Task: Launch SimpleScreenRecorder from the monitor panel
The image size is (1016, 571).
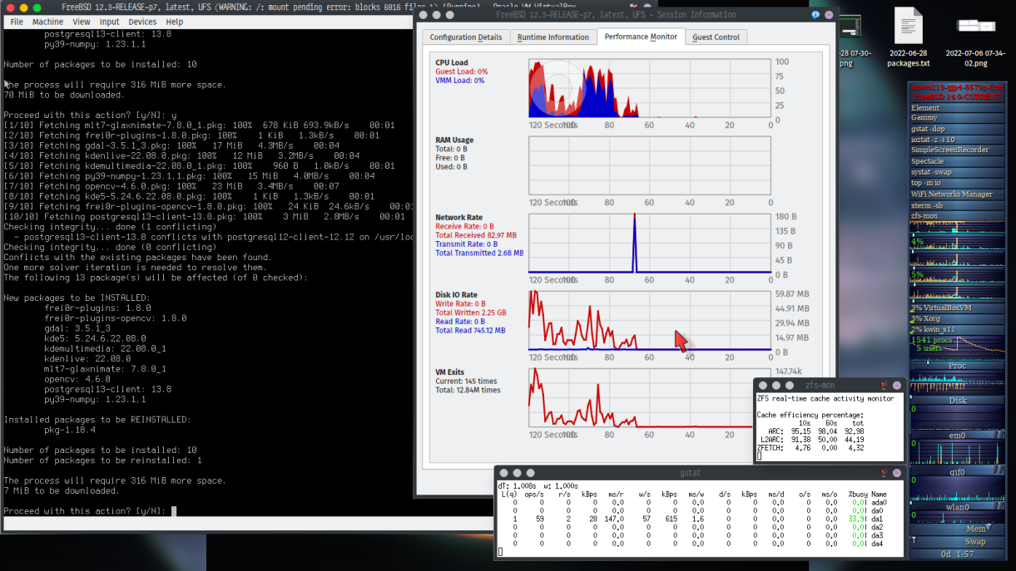Action: 957,150
